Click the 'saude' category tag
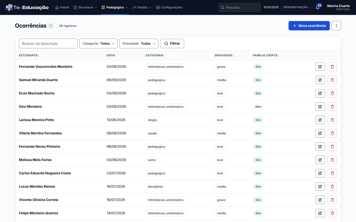The width and height of the screenshot is (356, 222). (x=152, y=133)
